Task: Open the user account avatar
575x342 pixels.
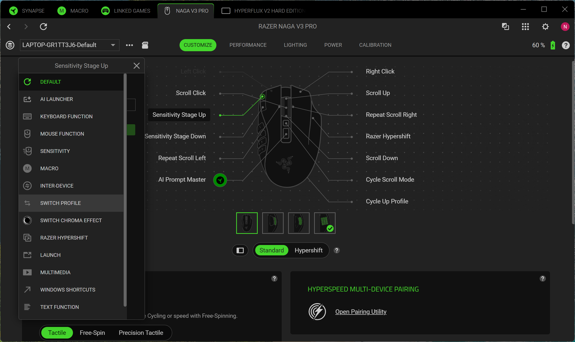Action: 565,27
